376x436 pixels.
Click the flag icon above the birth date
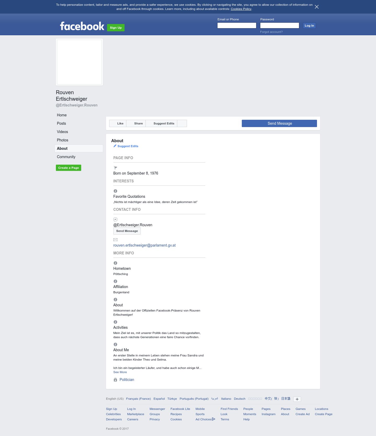(x=115, y=168)
